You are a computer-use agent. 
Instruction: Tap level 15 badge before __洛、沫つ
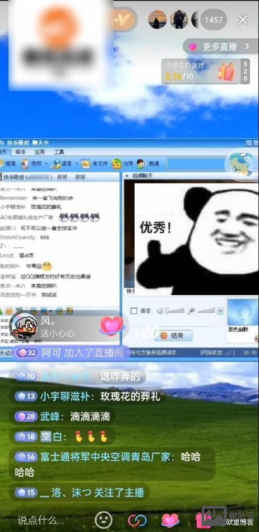click(x=26, y=492)
